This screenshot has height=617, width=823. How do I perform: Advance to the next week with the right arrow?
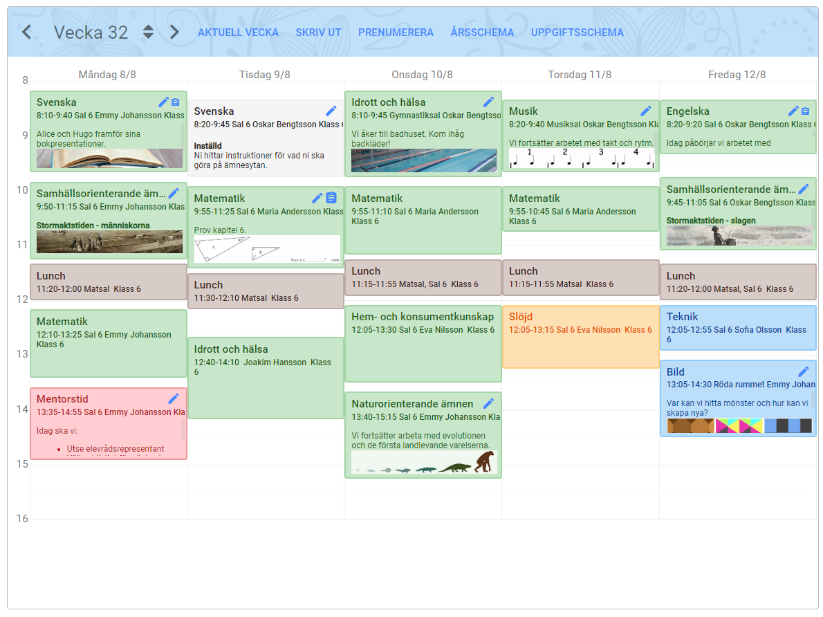pos(174,32)
